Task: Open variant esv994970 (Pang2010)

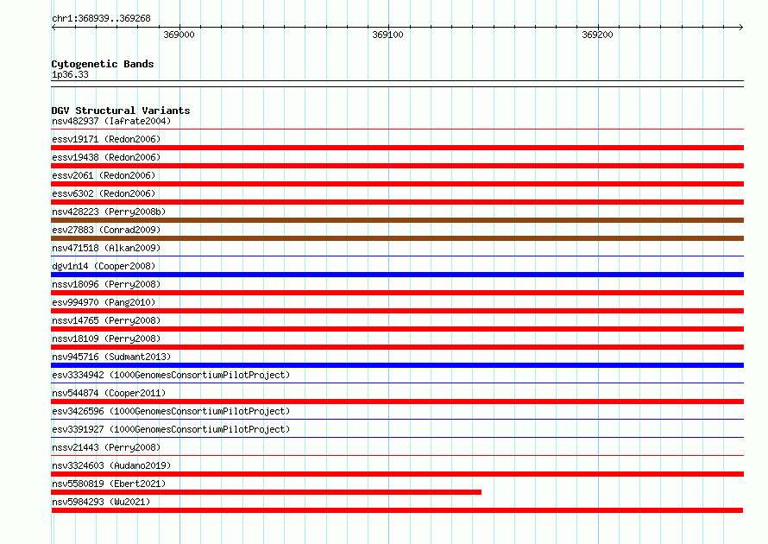Action: pyautogui.click(x=104, y=302)
